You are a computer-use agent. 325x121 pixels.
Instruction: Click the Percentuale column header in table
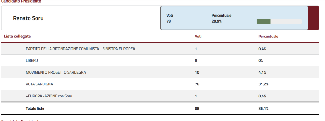(268, 36)
